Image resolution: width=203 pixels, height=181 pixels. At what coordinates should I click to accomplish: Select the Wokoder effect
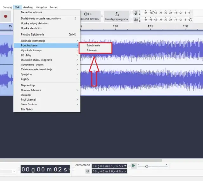click(x=47, y=95)
